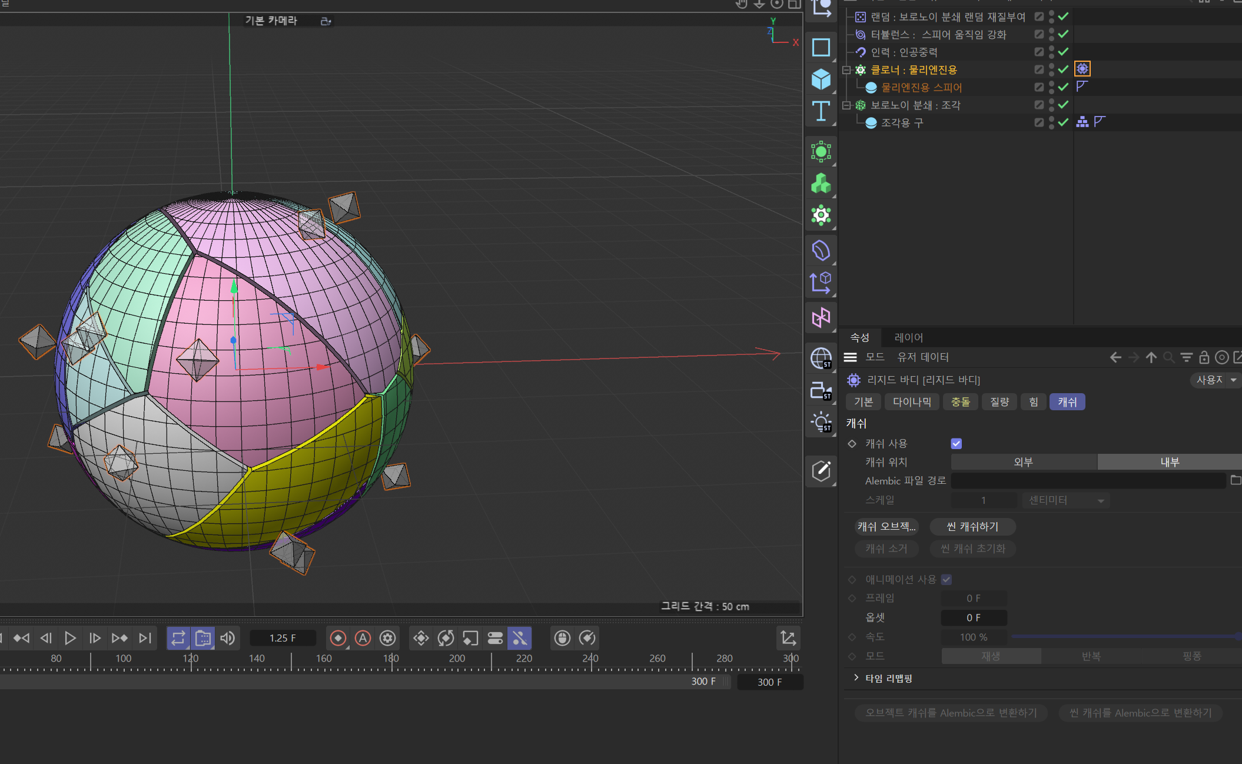The width and height of the screenshot is (1242, 764).
Task: Click the current frame 1.25 F field
Action: point(283,638)
